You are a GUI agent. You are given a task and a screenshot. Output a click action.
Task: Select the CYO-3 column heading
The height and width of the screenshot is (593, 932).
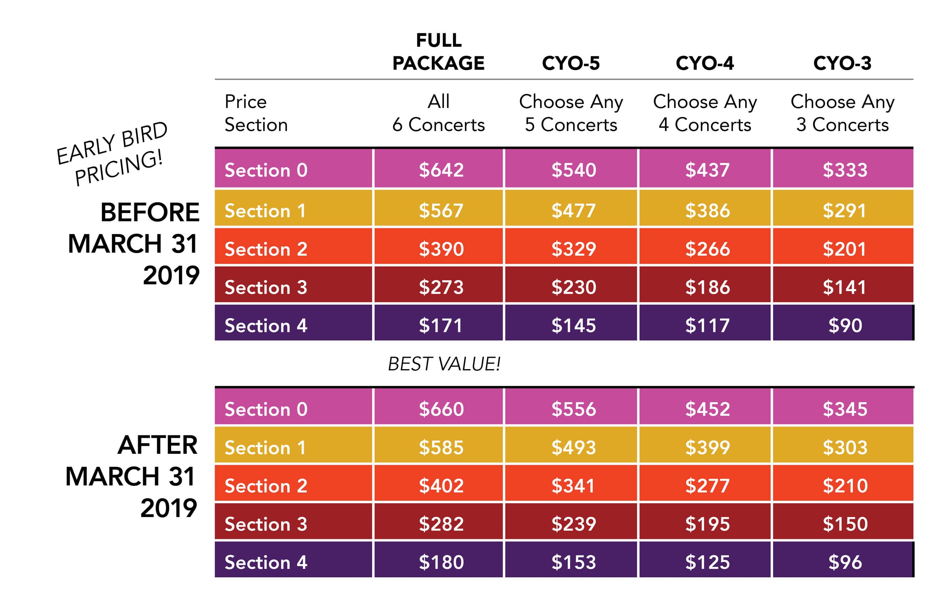coord(842,63)
